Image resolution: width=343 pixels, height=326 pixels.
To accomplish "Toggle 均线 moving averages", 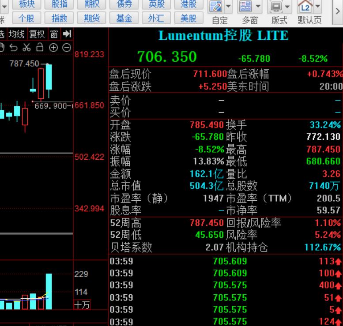I will point(17,34).
